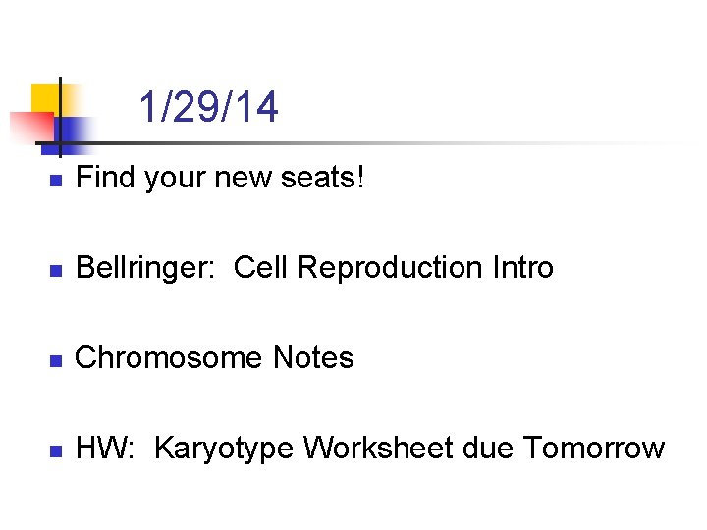Viewport: 707px width, 530px height.
Task: Click the phrase 'Cell Reproduction Intro'
Action: 394,268
